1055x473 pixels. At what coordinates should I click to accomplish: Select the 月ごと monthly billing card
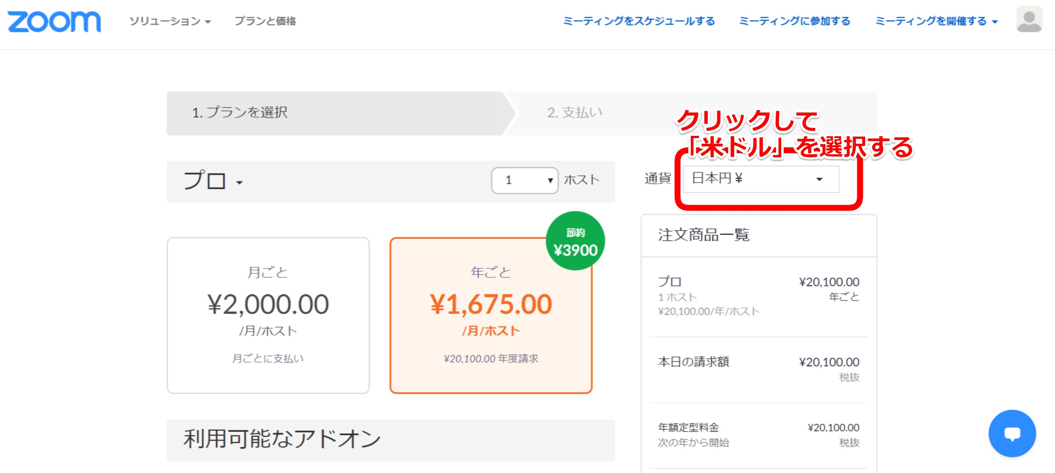click(268, 315)
